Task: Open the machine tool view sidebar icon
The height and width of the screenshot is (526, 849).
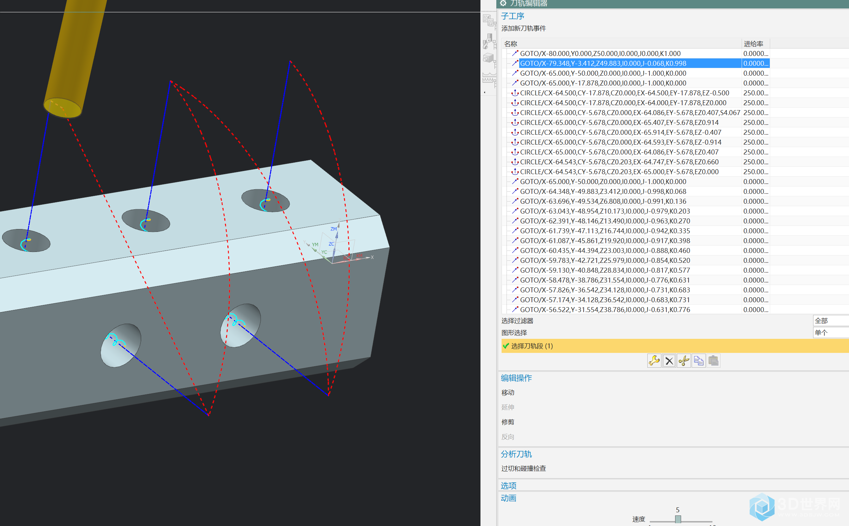Action: [x=489, y=41]
